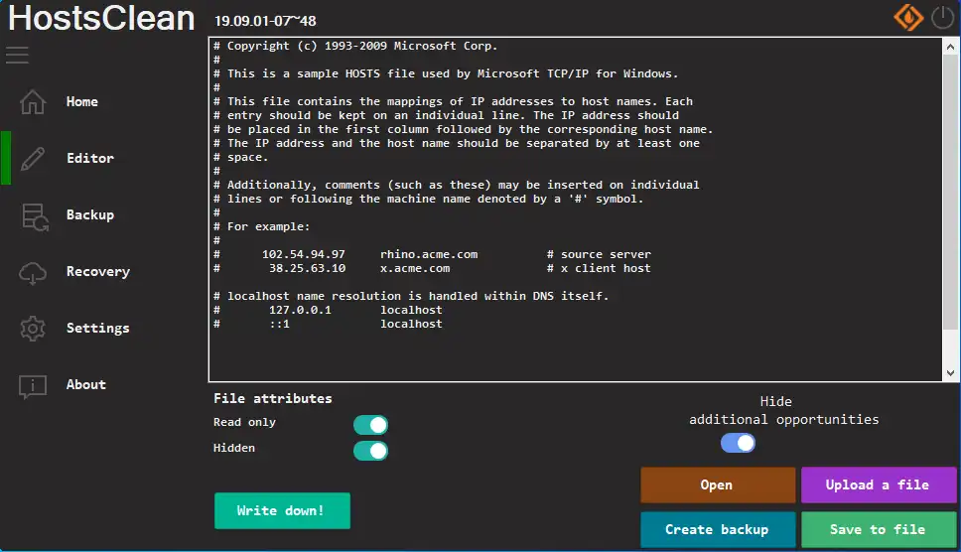Image resolution: width=961 pixels, height=552 pixels.
Task: Click the Create backup button
Action: [718, 529]
